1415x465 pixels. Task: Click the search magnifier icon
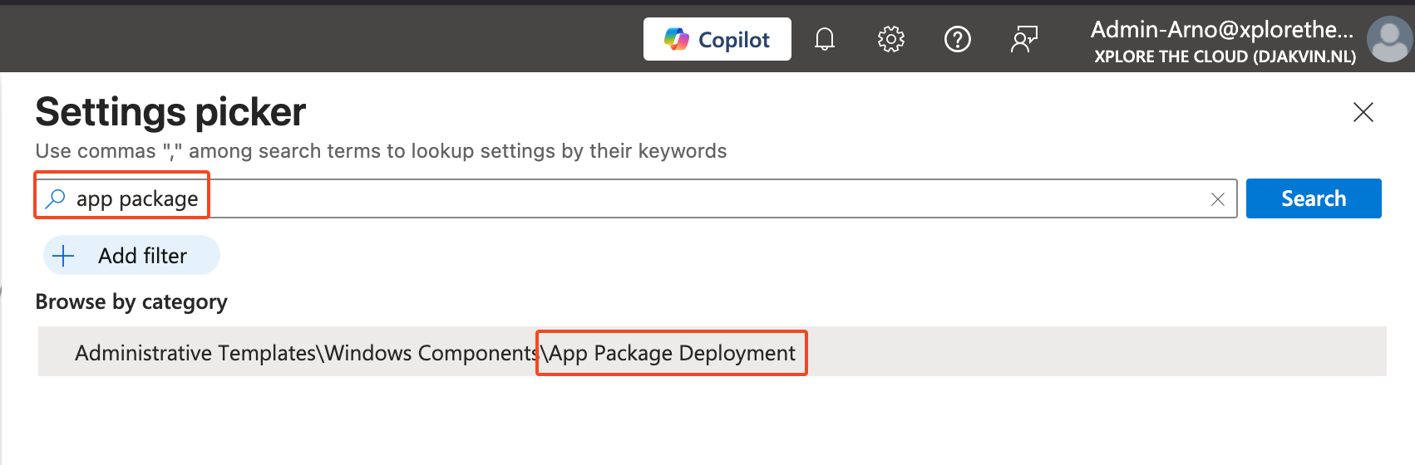(x=56, y=198)
